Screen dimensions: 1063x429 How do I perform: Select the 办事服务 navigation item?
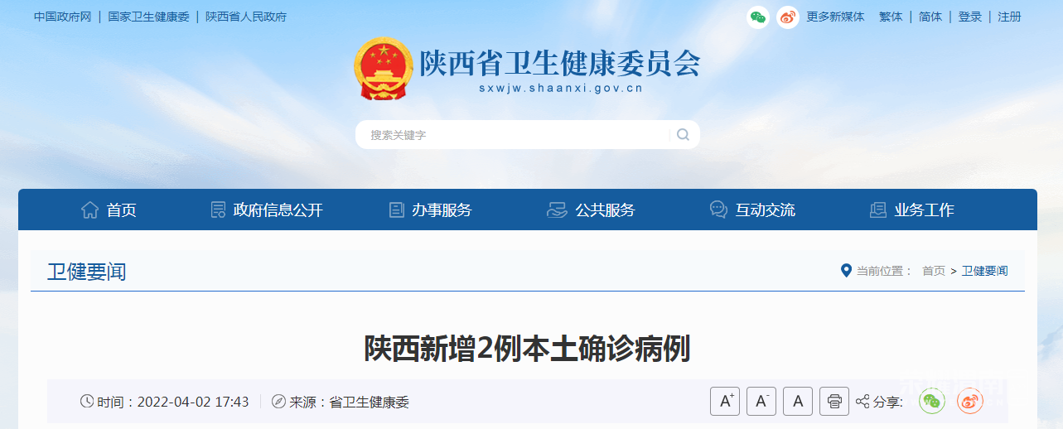(430, 210)
